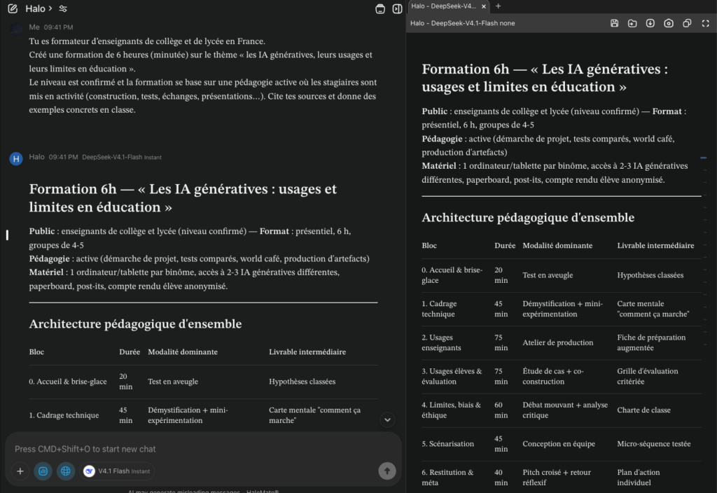Close the Halo - DeepSeek-V4 tab
717x493 pixels.
[484, 6]
